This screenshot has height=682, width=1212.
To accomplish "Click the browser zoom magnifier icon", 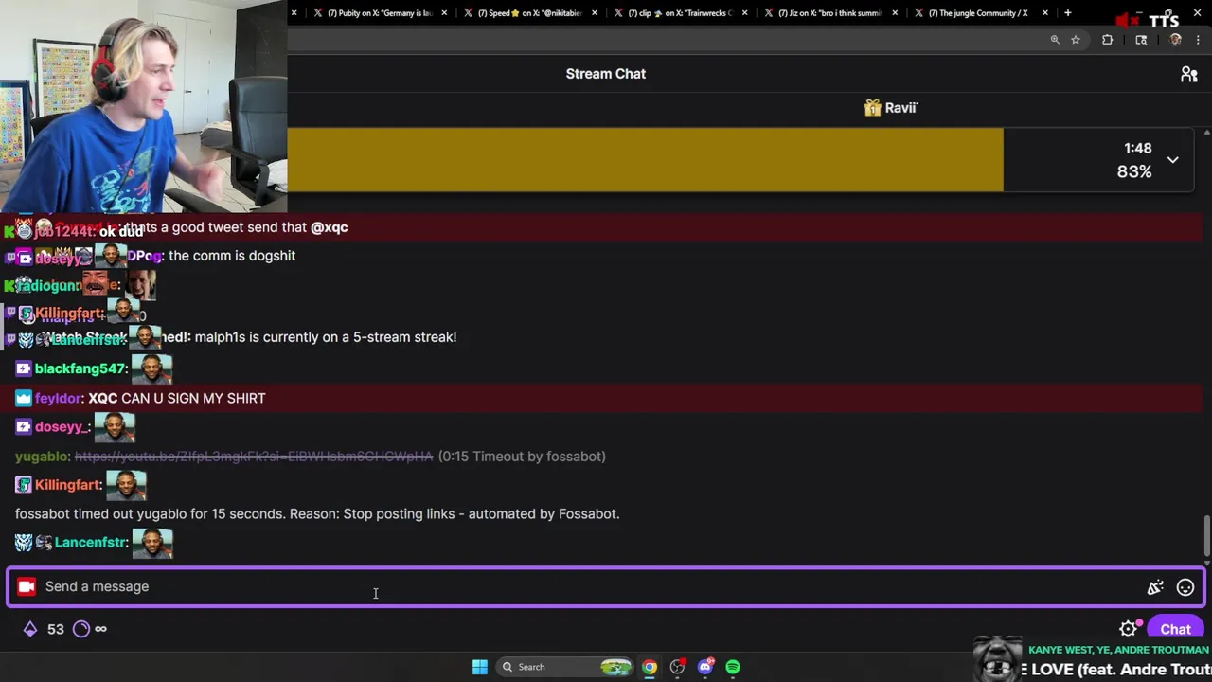I will click(x=1055, y=40).
